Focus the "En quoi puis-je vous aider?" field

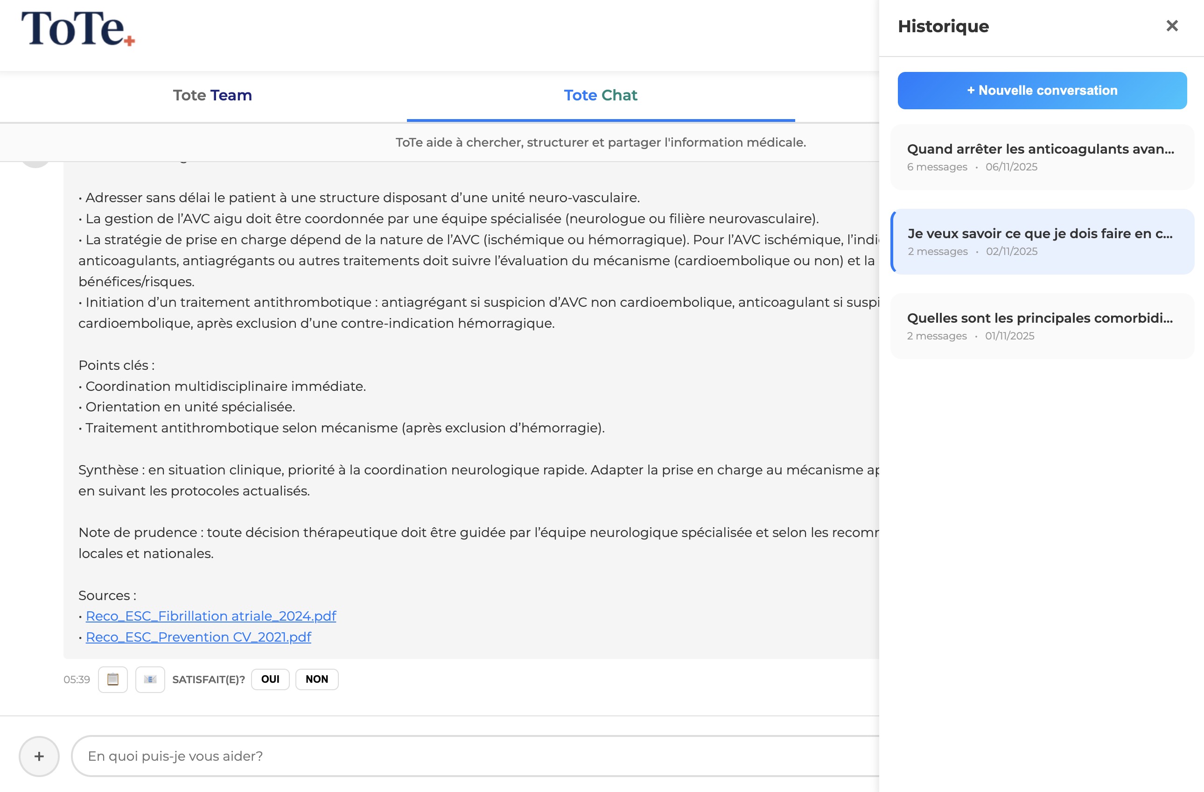[x=476, y=756]
